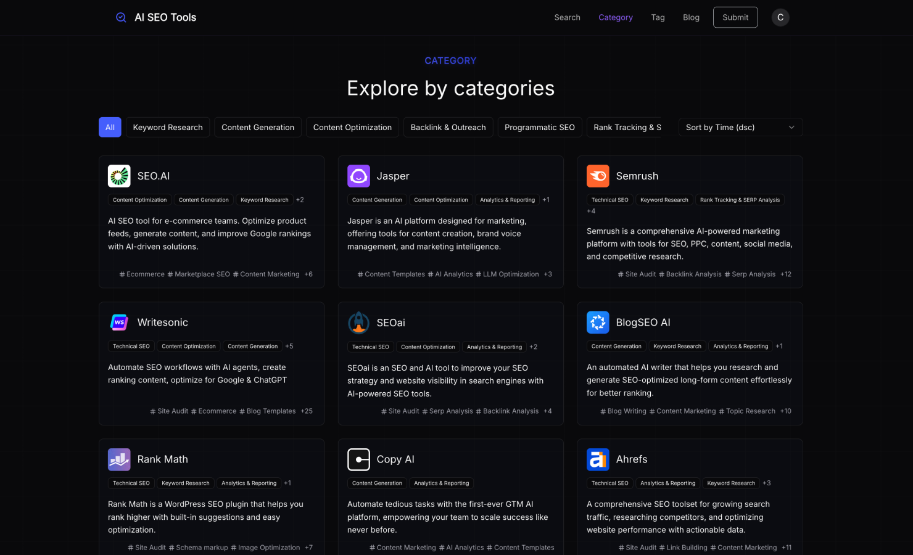Screen dimensions: 913x555
Task: Open the Writesonic card title
Action: pos(163,323)
